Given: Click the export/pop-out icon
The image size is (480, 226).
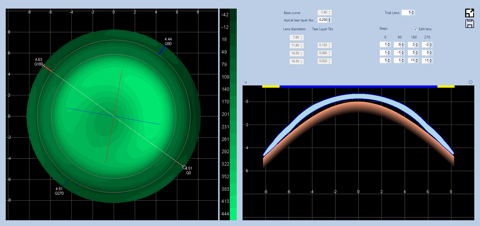Looking at the screenshot, I should tap(469, 13).
